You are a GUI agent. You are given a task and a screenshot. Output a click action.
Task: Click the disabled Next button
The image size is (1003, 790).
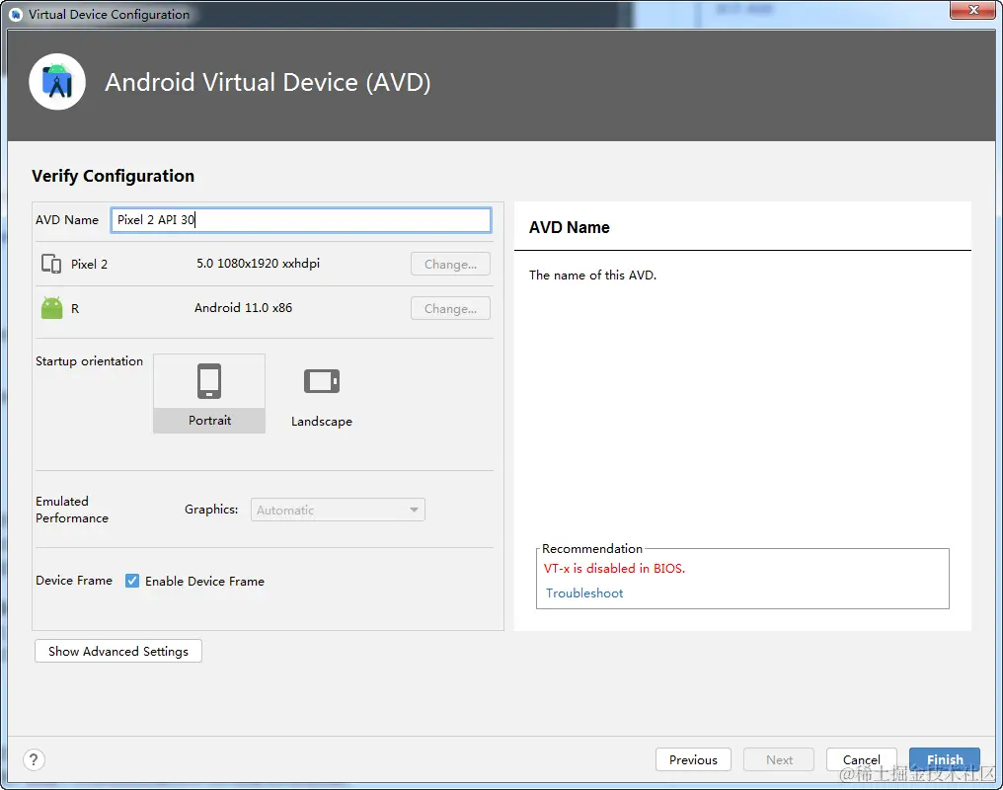779,760
